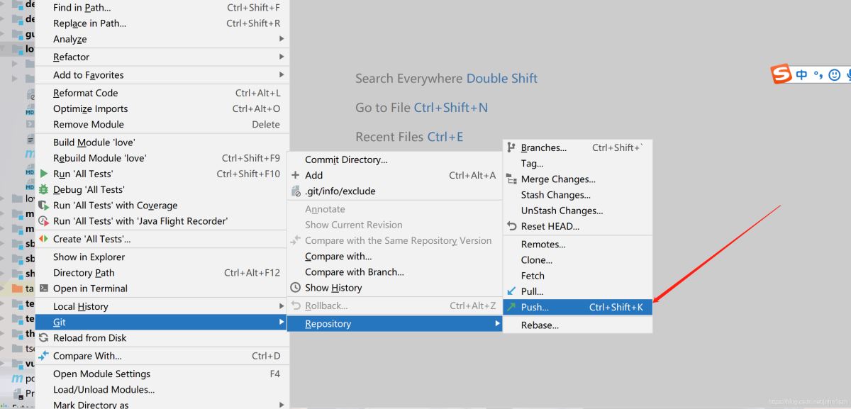
Task: Expand the Refactor submenu
Action: (x=282, y=57)
